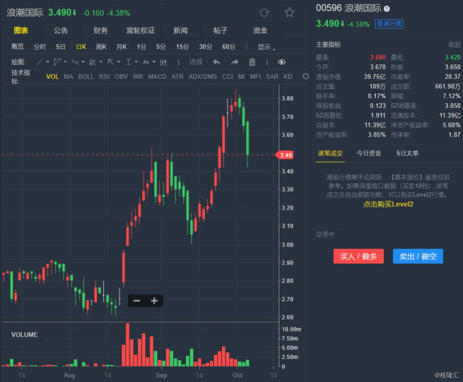The height and width of the screenshot is (382, 463).
Task: Select the channel shape drawing tool
Action: pyautogui.click(x=57, y=62)
